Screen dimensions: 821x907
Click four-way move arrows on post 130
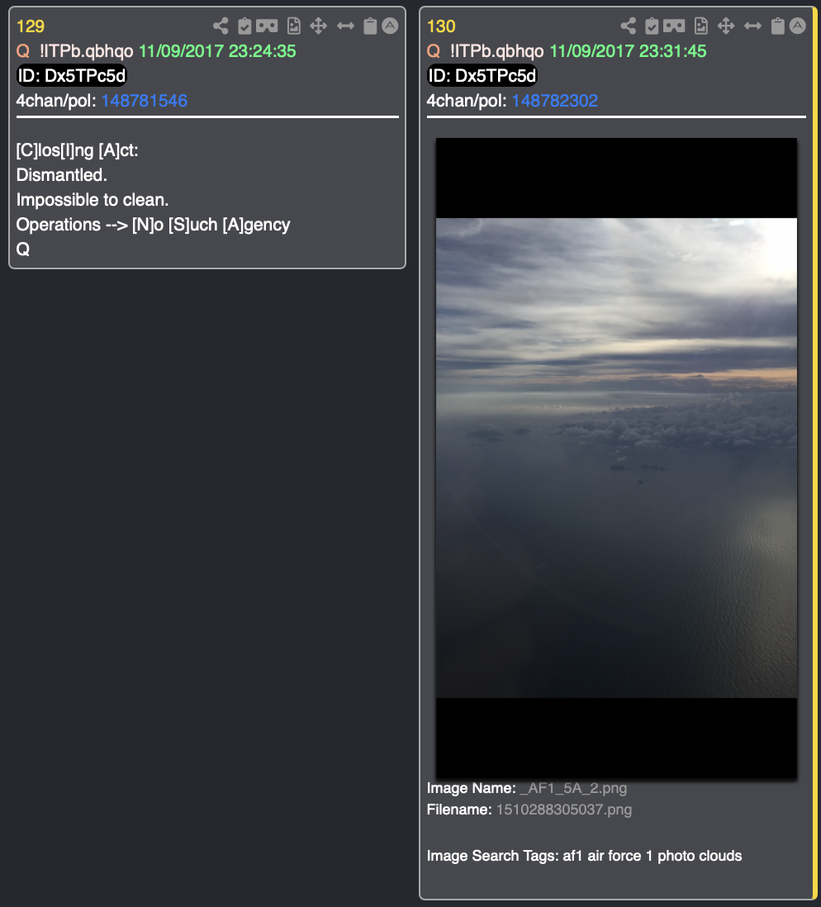pyautogui.click(x=725, y=26)
